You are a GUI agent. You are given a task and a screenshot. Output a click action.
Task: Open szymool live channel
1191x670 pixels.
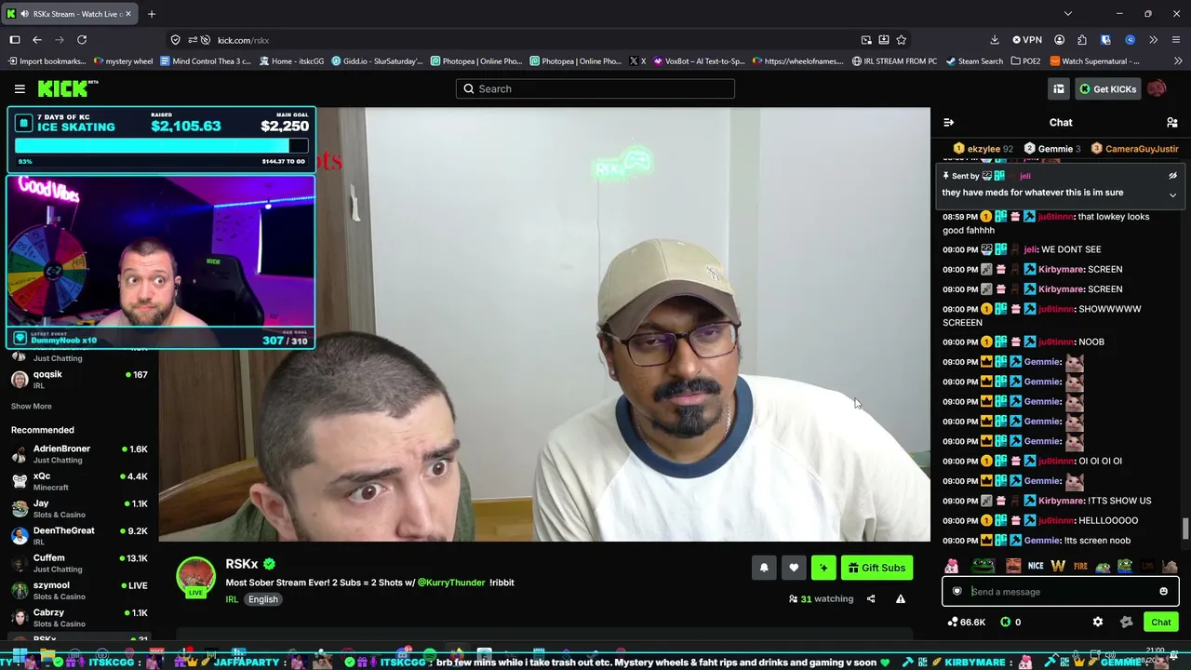tap(79, 590)
